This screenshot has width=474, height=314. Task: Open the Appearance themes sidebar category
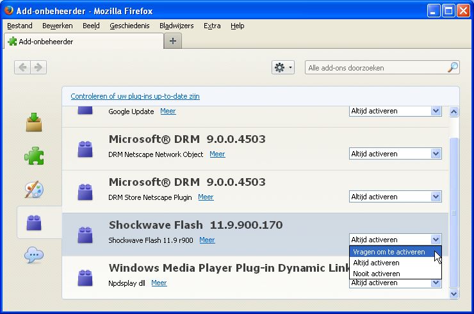point(34,189)
